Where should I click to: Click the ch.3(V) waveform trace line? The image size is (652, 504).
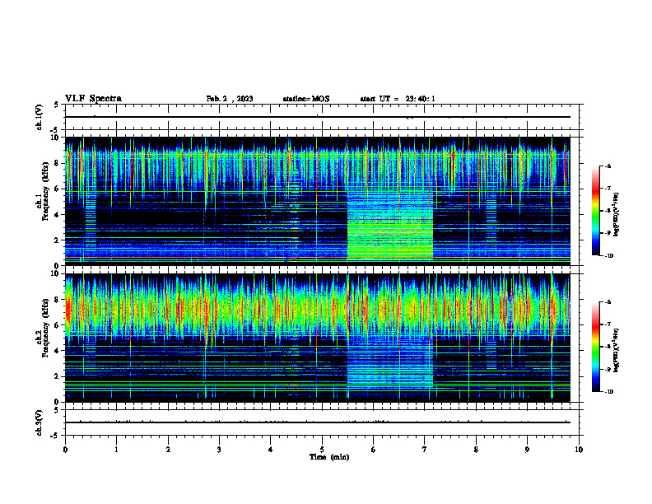click(318, 422)
